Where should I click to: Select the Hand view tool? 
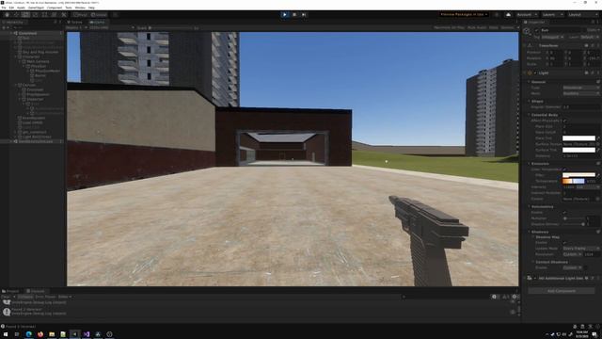[7, 15]
